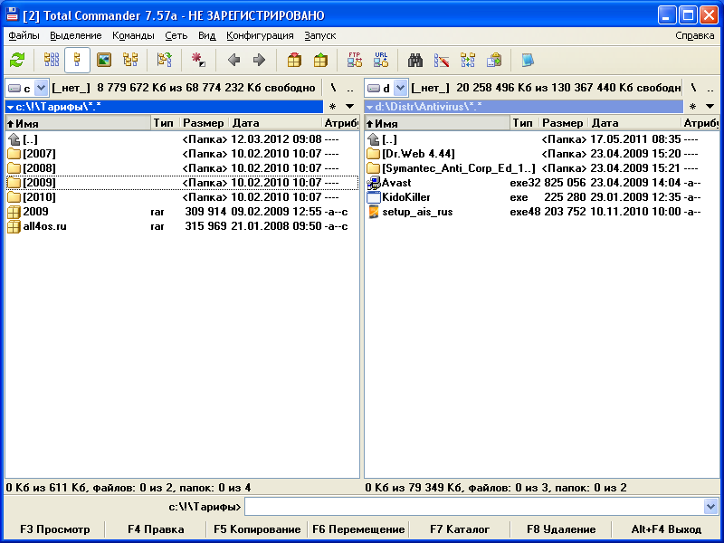Click copy names to clipboard icon
Image resolution: width=724 pixels, height=543 pixels.
tap(494, 60)
